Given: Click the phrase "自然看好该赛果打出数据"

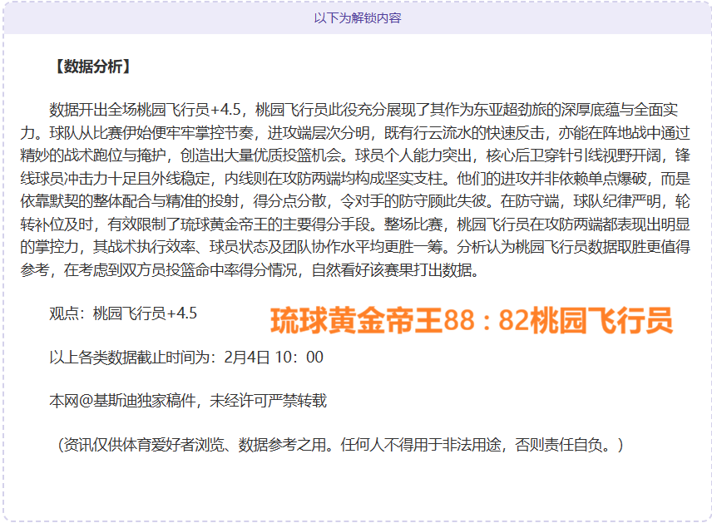Looking at the screenshot, I should (403, 270).
